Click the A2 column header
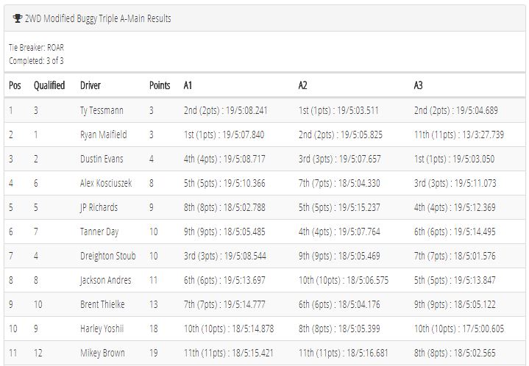The image size is (529, 366). (x=302, y=85)
